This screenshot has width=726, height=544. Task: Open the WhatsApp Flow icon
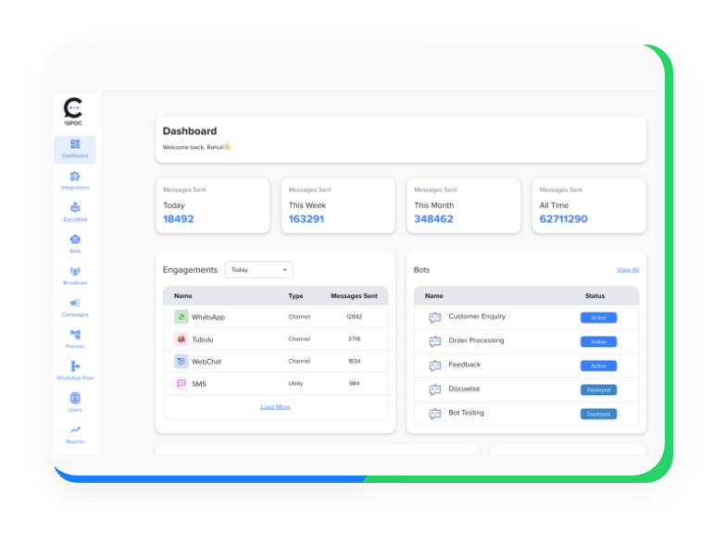[75, 366]
